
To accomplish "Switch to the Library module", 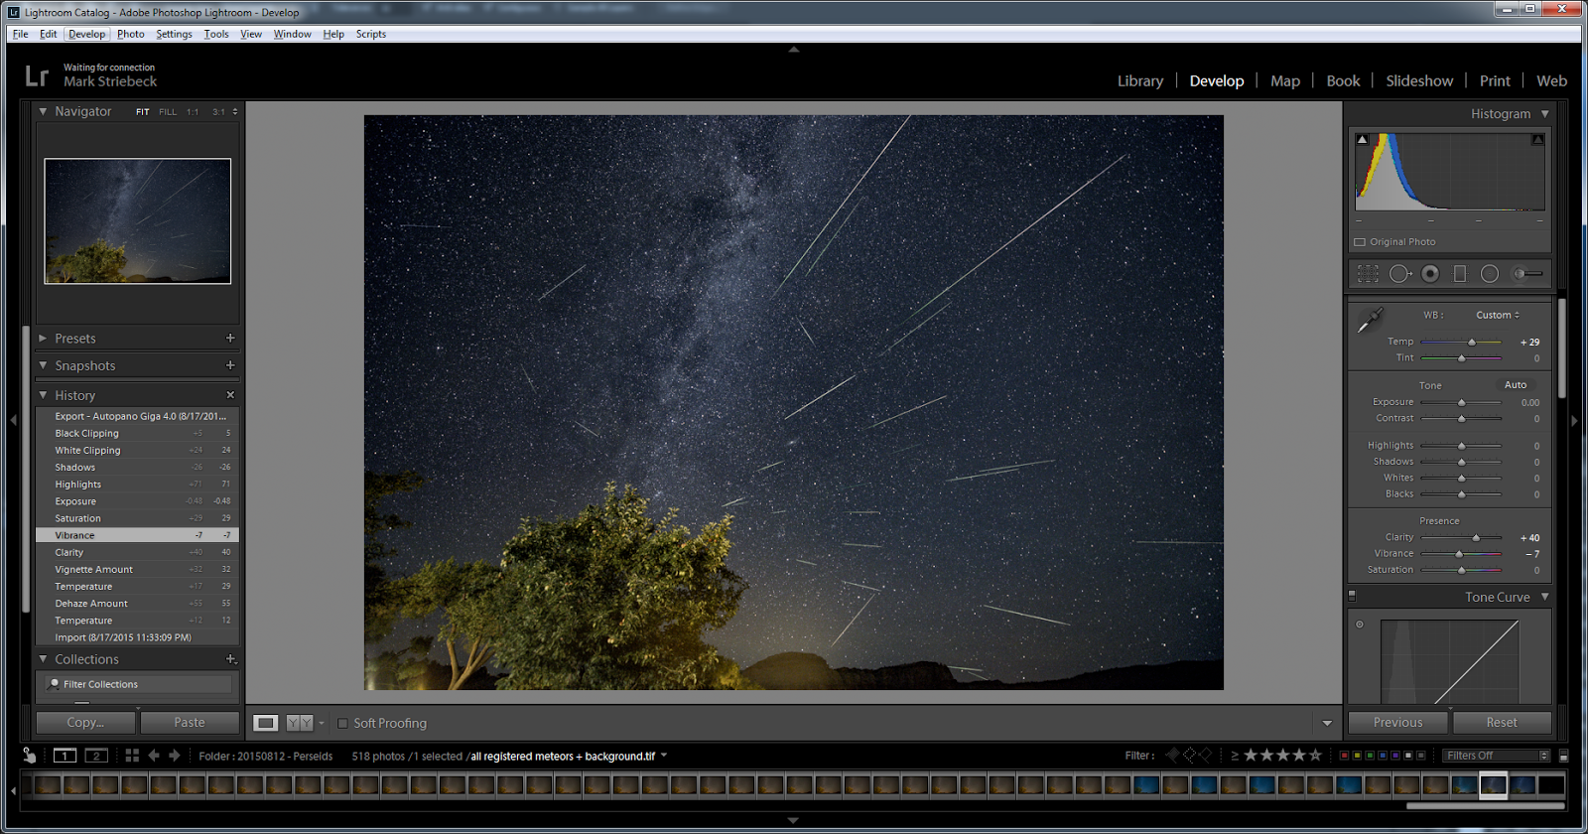I will [1140, 81].
